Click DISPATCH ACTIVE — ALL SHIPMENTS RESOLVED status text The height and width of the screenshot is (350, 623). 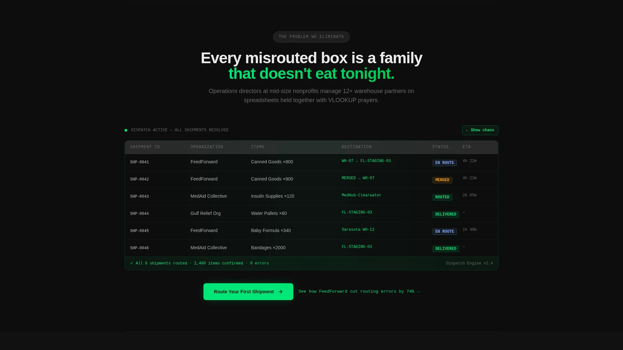180,130
